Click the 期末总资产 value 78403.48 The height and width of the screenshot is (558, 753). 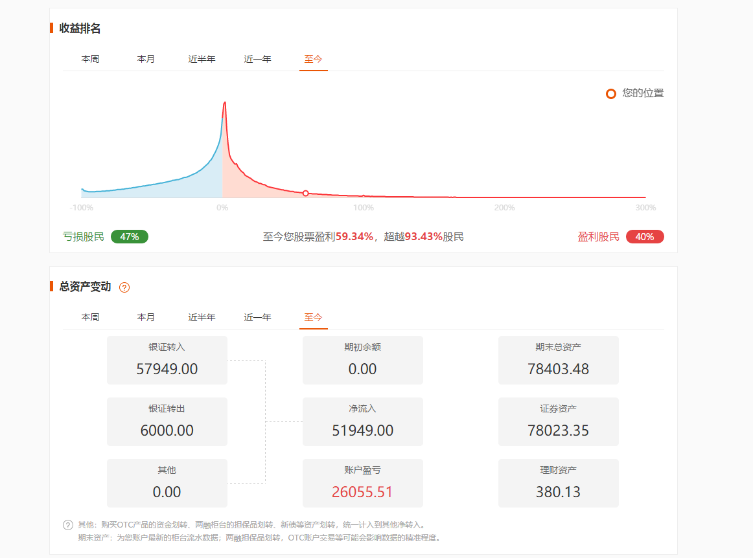pyautogui.click(x=559, y=369)
